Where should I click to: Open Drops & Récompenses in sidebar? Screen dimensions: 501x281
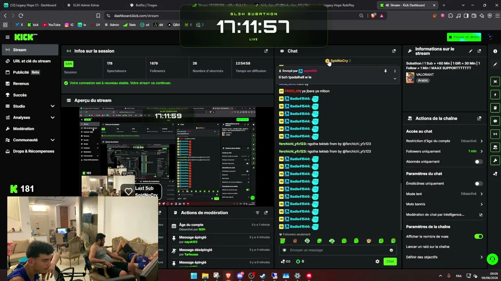pos(30,151)
